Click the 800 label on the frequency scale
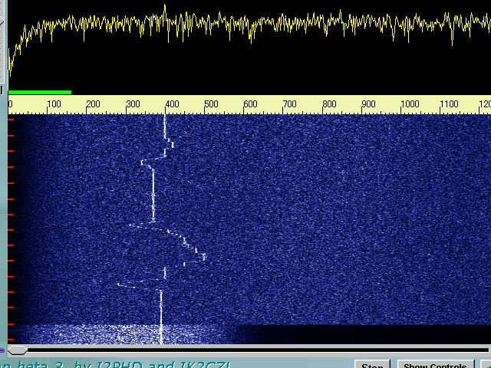This screenshot has width=491, height=368. [x=328, y=104]
